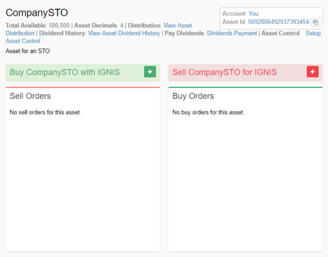Open View Asset Dividend History
Image resolution: width=328 pixels, height=257 pixels.
[x=124, y=33]
